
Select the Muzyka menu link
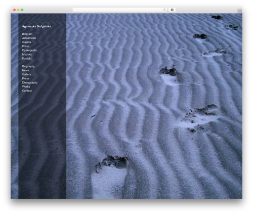[x=27, y=54]
